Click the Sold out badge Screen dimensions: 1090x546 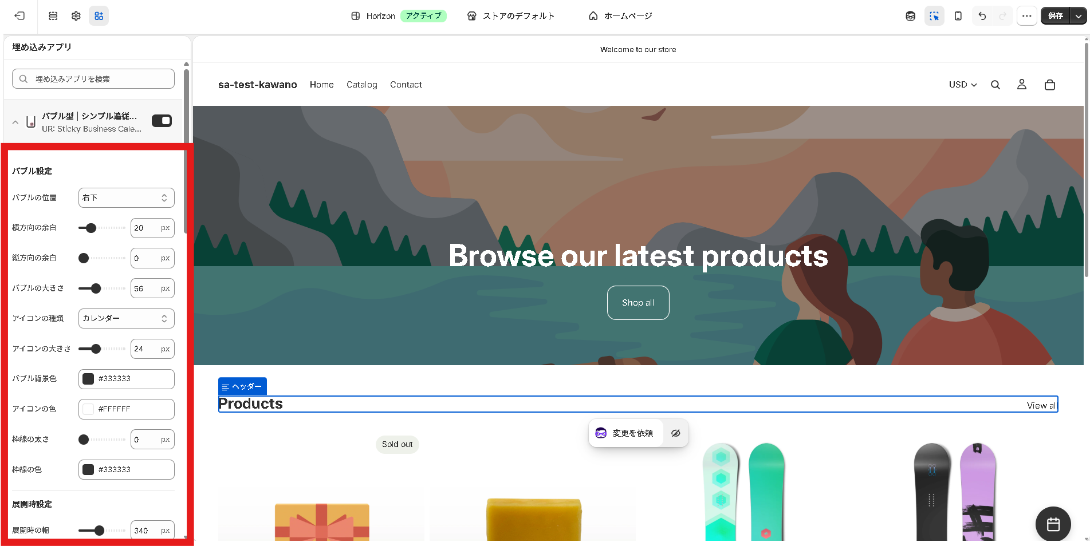397,444
